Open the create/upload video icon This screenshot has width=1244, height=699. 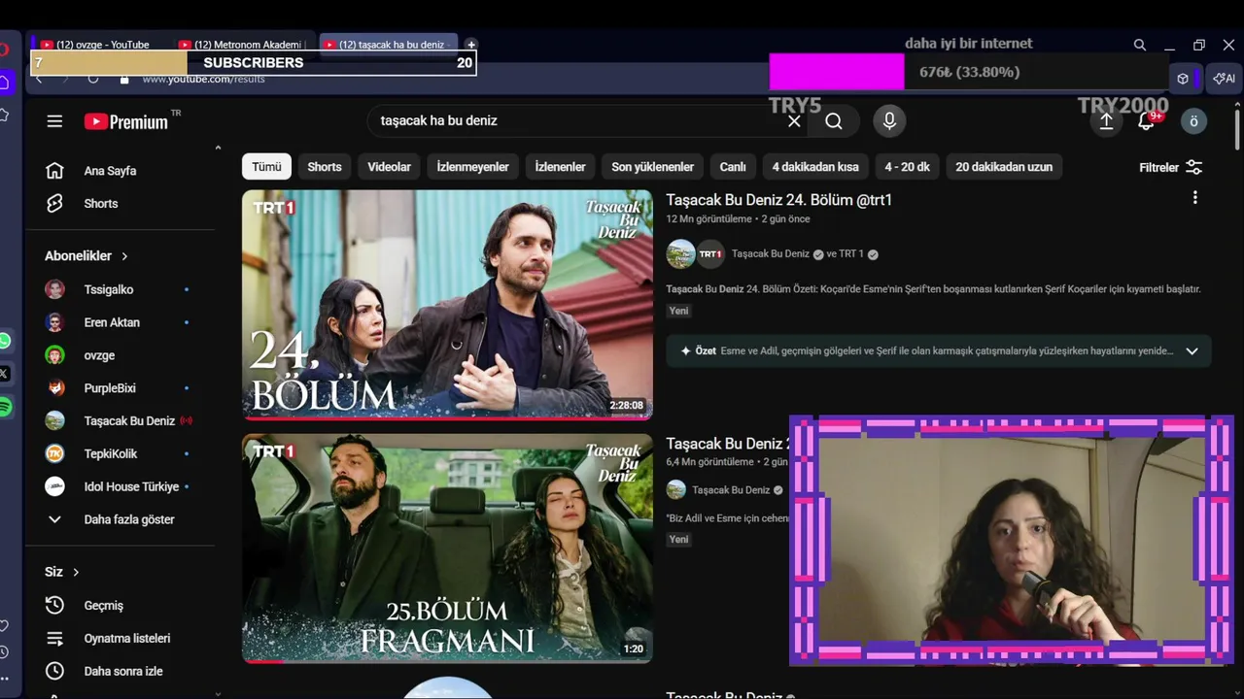[1106, 121]
